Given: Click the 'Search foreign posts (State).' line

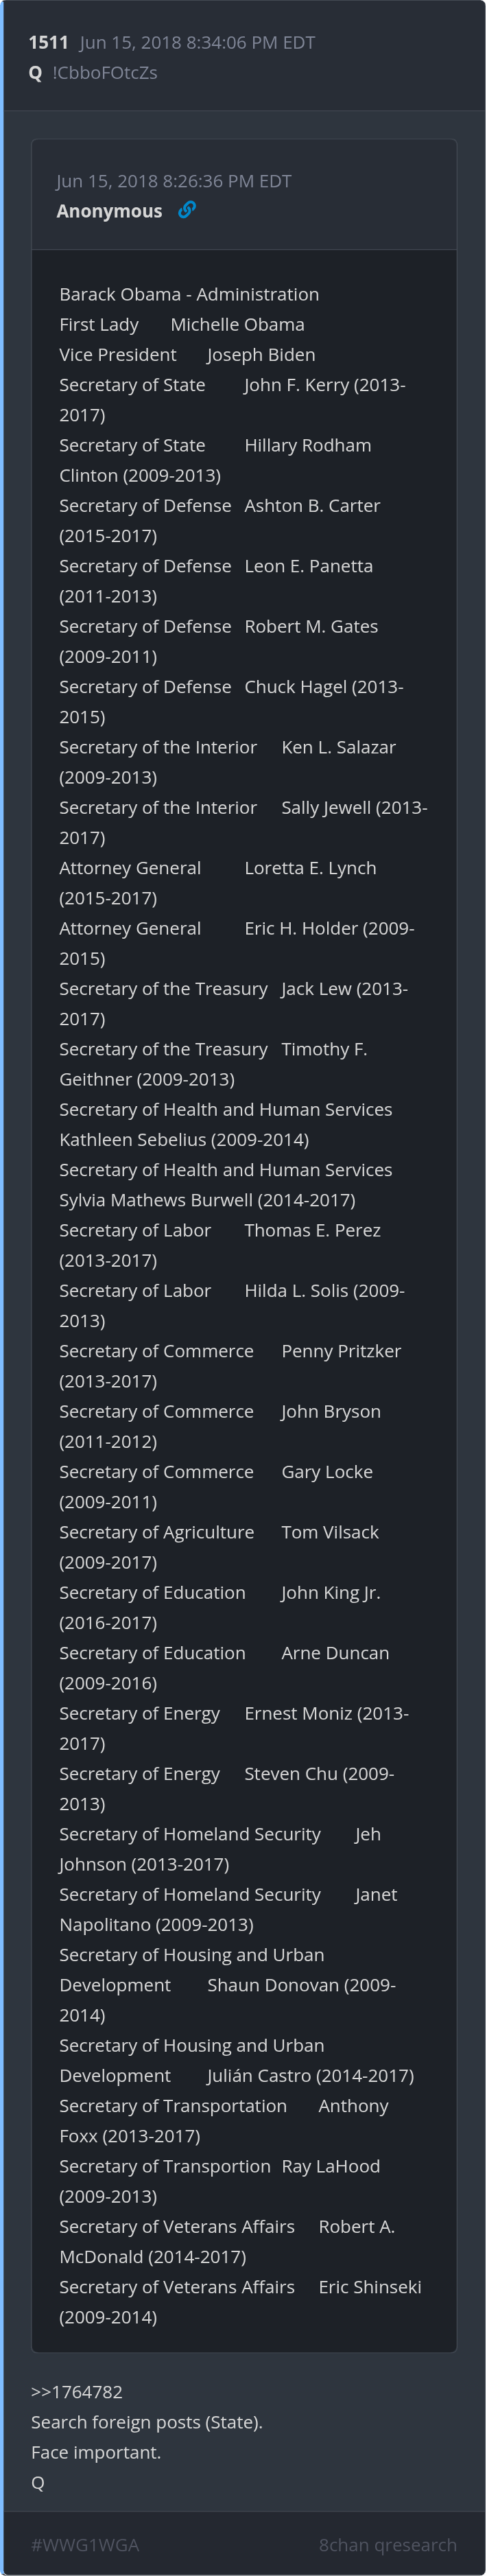Looking at the screenshot, I should click(147, 2421).
